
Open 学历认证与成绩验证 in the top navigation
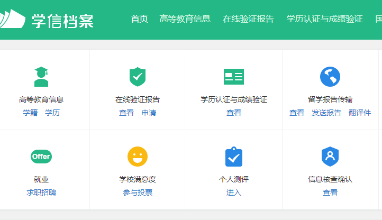[324, 19]
